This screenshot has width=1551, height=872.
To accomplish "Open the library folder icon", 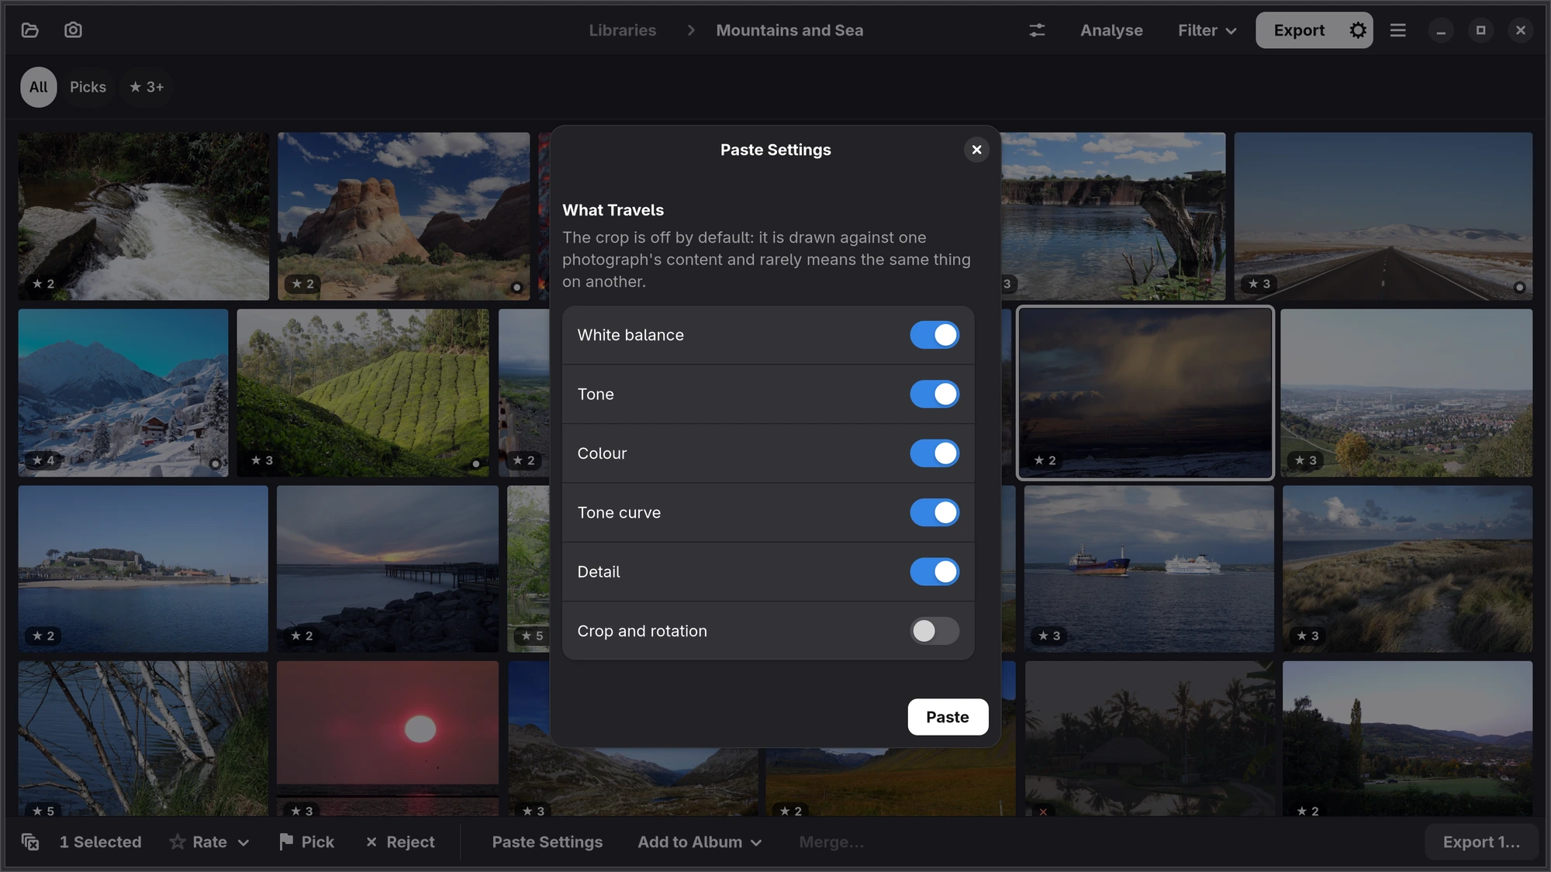I will point(30,30).
